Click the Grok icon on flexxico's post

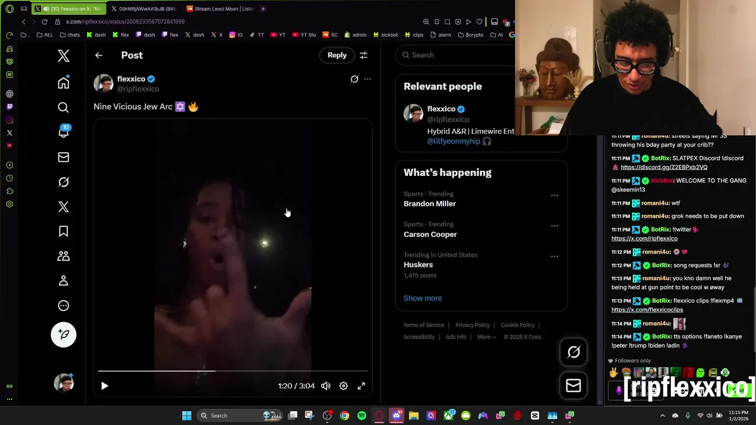[354, 79]
